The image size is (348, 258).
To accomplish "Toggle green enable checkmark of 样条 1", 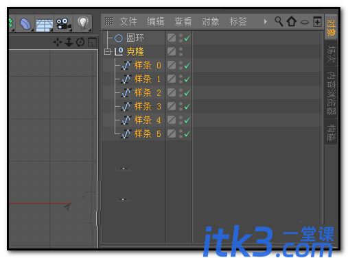I will pos(187,79).
